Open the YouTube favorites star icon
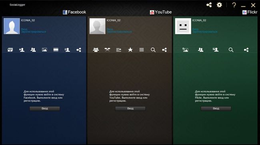This screenshot has width=260, height=145. (x=130, y=50)
